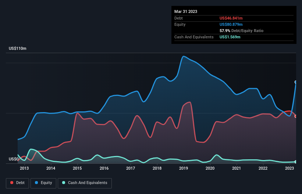This screenshot has height=194, width=302.
Task: Click the 2014 x-axis label
Action: (51, 168)
